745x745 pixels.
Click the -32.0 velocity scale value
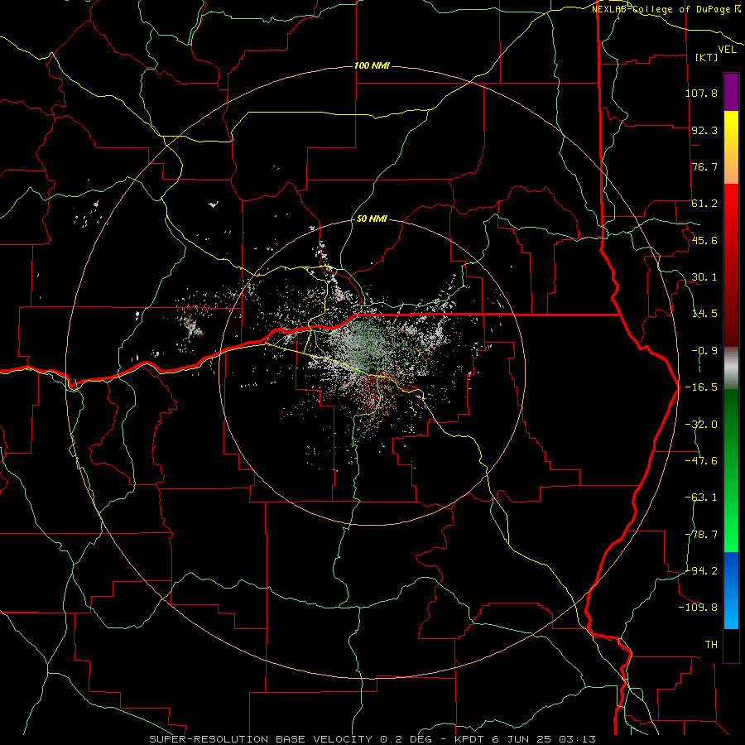(x=701, y=425)
